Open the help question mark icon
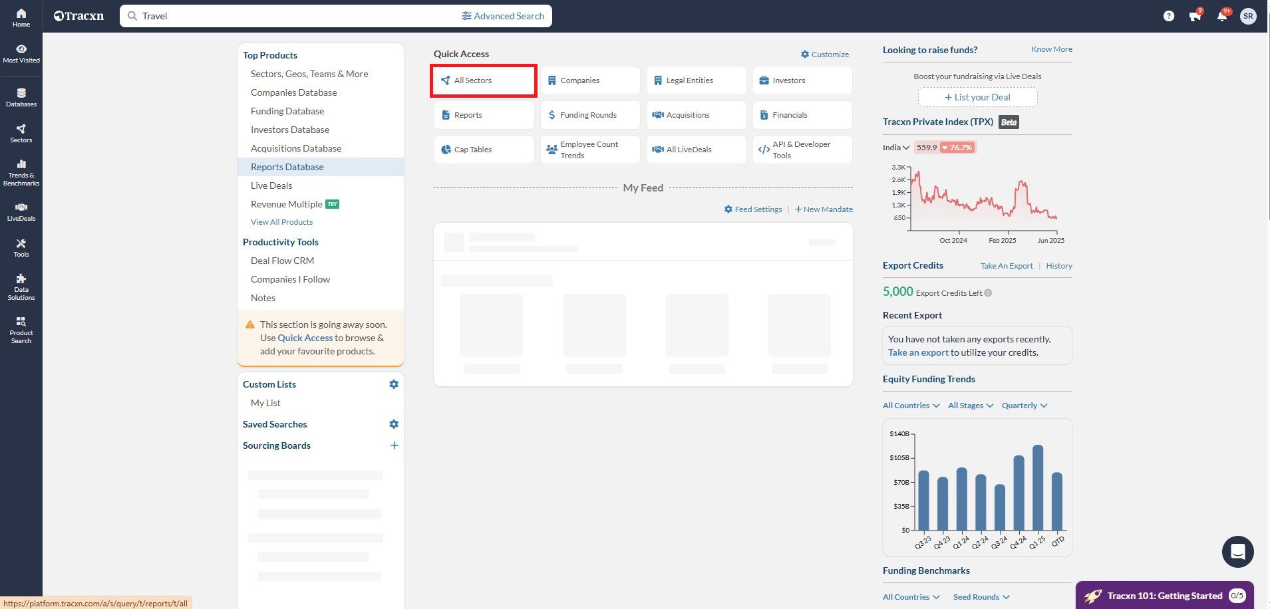The height and width of the screenshot is (609, 1270). tap(1168, 16)
